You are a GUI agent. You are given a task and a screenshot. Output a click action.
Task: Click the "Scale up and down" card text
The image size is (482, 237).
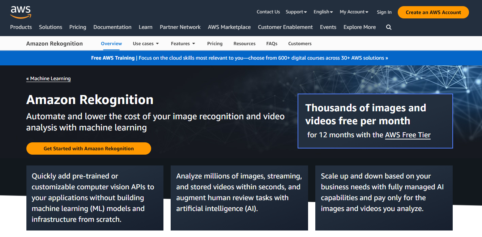coord(382,192)
